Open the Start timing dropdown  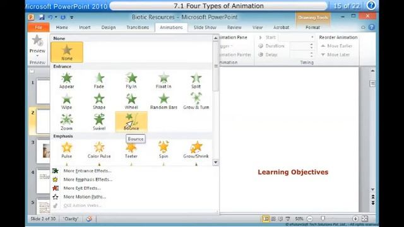pyautogui.click(x=312, y=38)
